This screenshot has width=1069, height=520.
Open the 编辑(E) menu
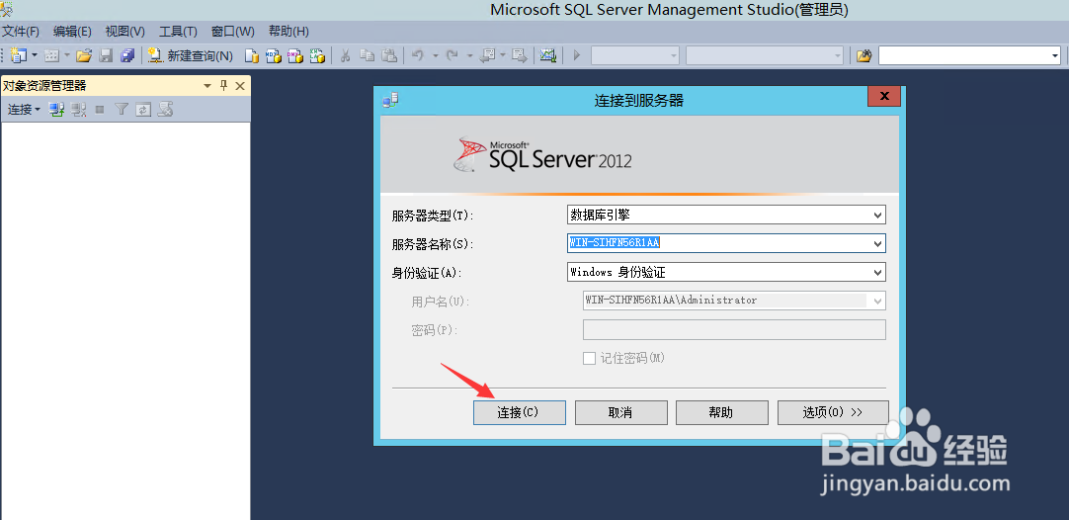click(x=72, y=32)
